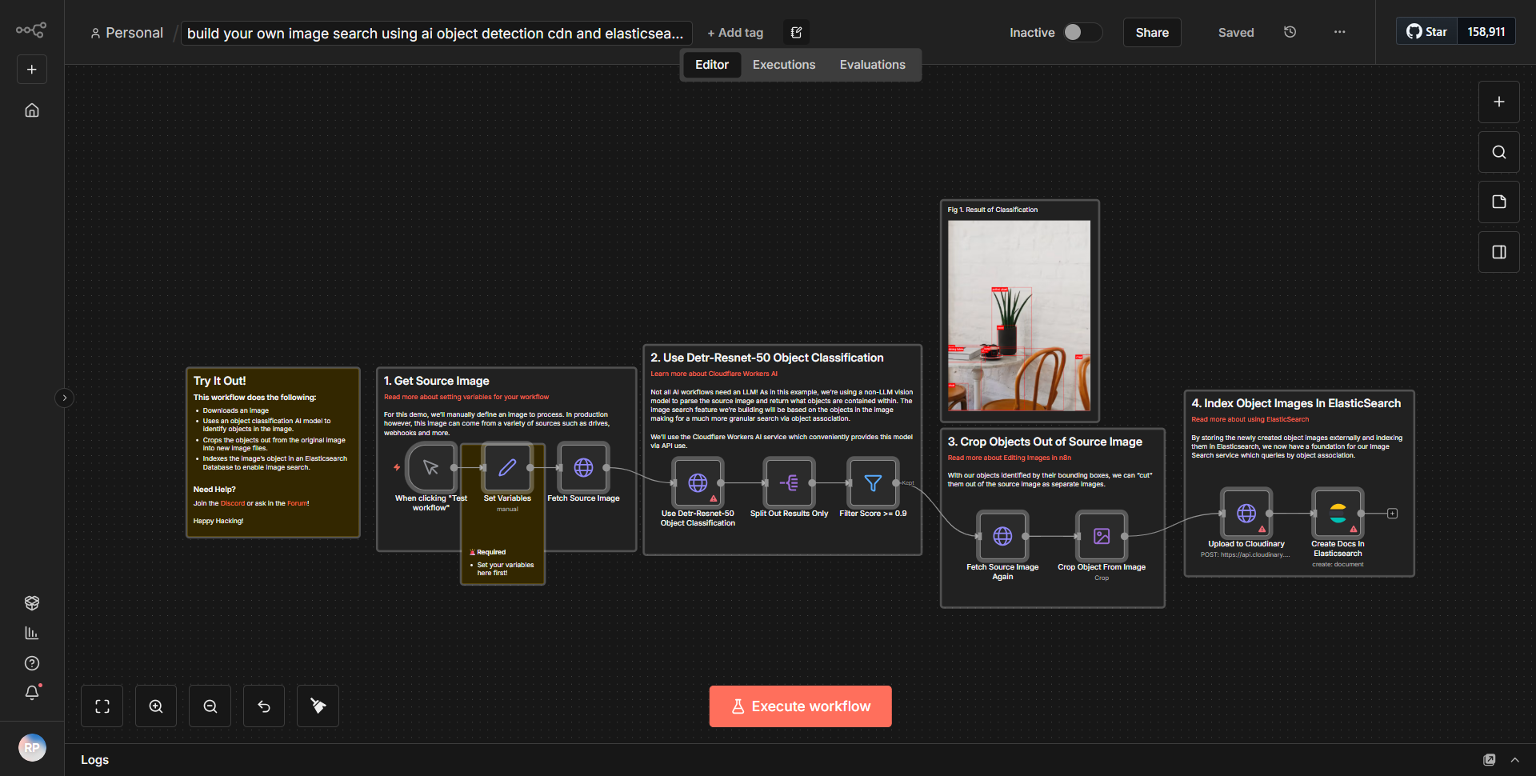The image size is (1536, 776).
Task: Select the tidy up workflow wand icon
Action: click(x=317, y=706)
